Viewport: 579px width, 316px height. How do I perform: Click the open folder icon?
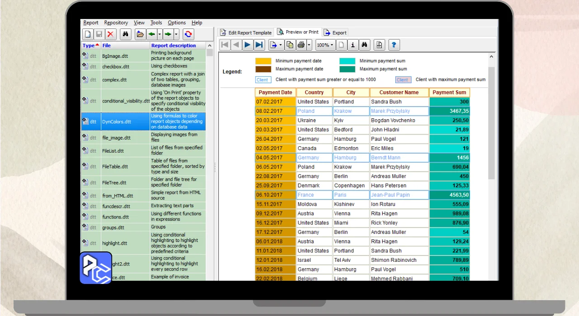[x=140, y=34]
